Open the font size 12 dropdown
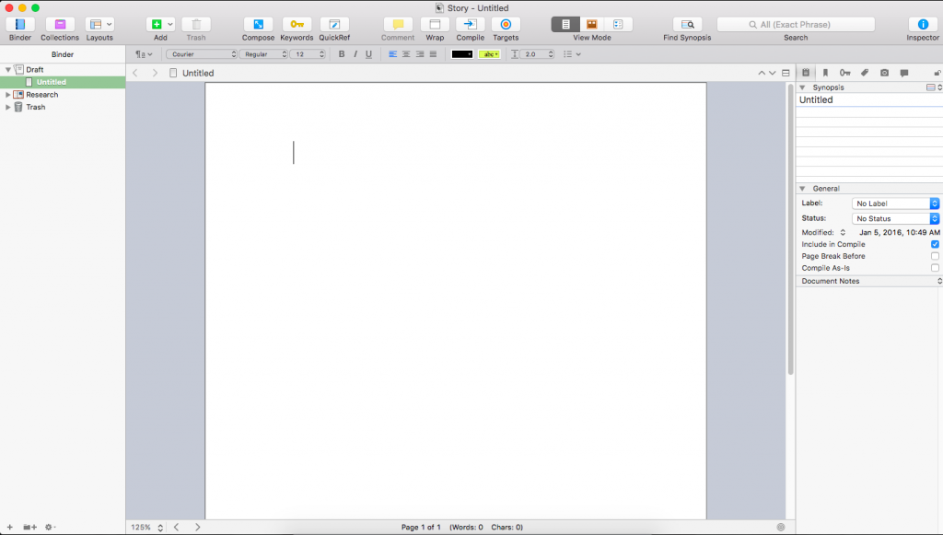Screen dimensions: 943x535 308,54
